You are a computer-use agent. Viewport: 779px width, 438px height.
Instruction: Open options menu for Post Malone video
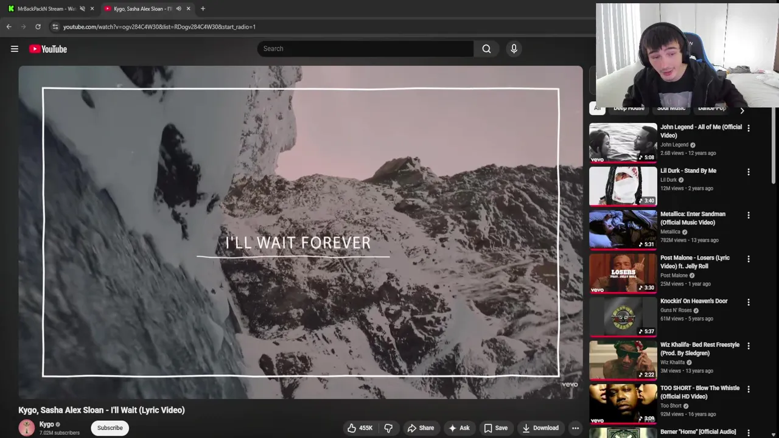[x=749, y=259]
